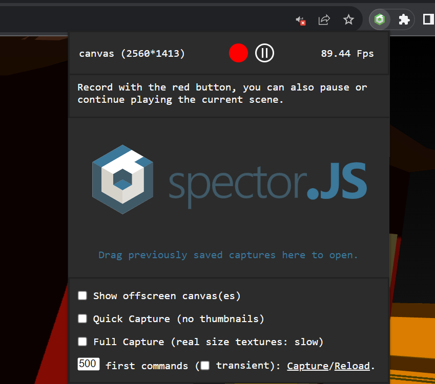
Task: Click the drag saved captures drop zone
Action: pos(229,255)
